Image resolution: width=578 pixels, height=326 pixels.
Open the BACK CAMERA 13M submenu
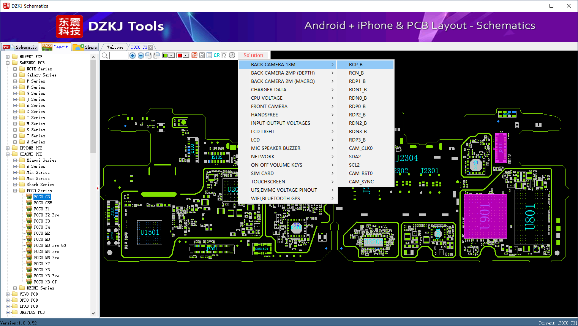(288, 65)
